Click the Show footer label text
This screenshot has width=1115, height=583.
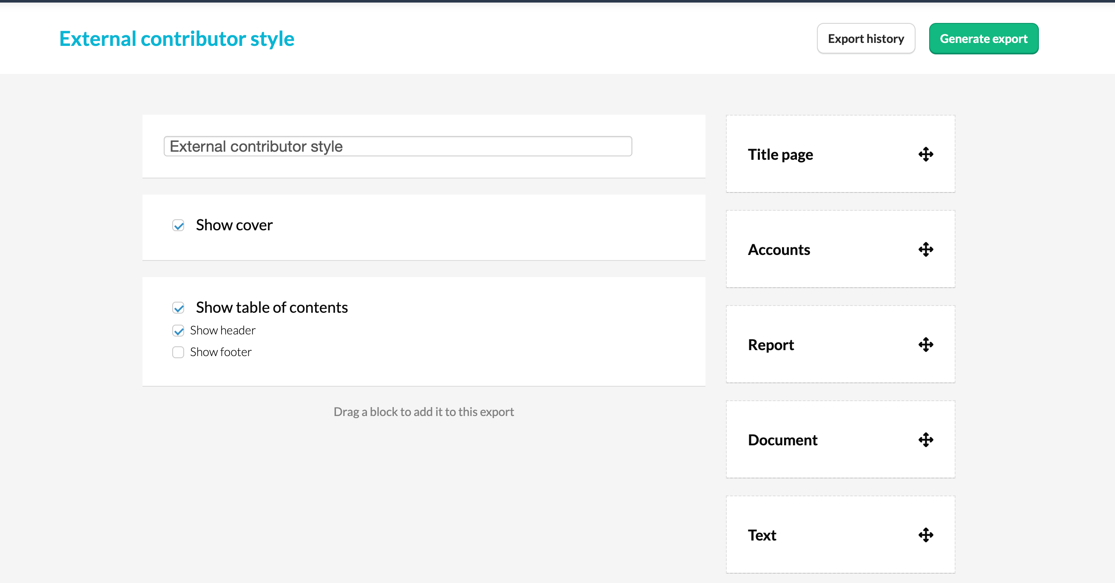pyautogui.click(x=221, y=352)
